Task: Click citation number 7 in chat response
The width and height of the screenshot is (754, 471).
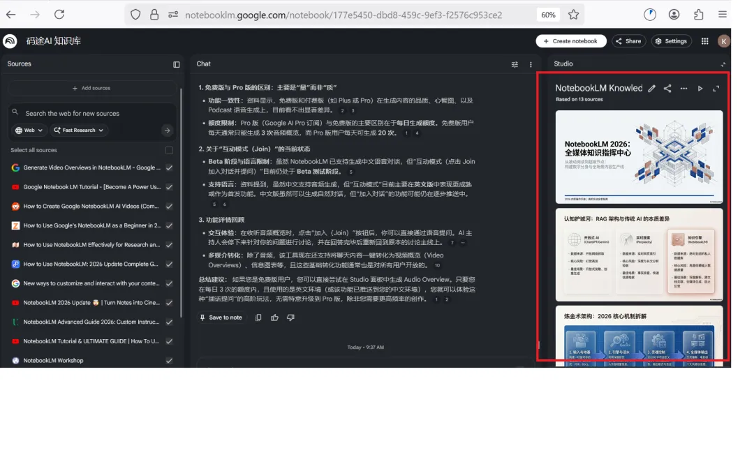Action: click(452, 244)
